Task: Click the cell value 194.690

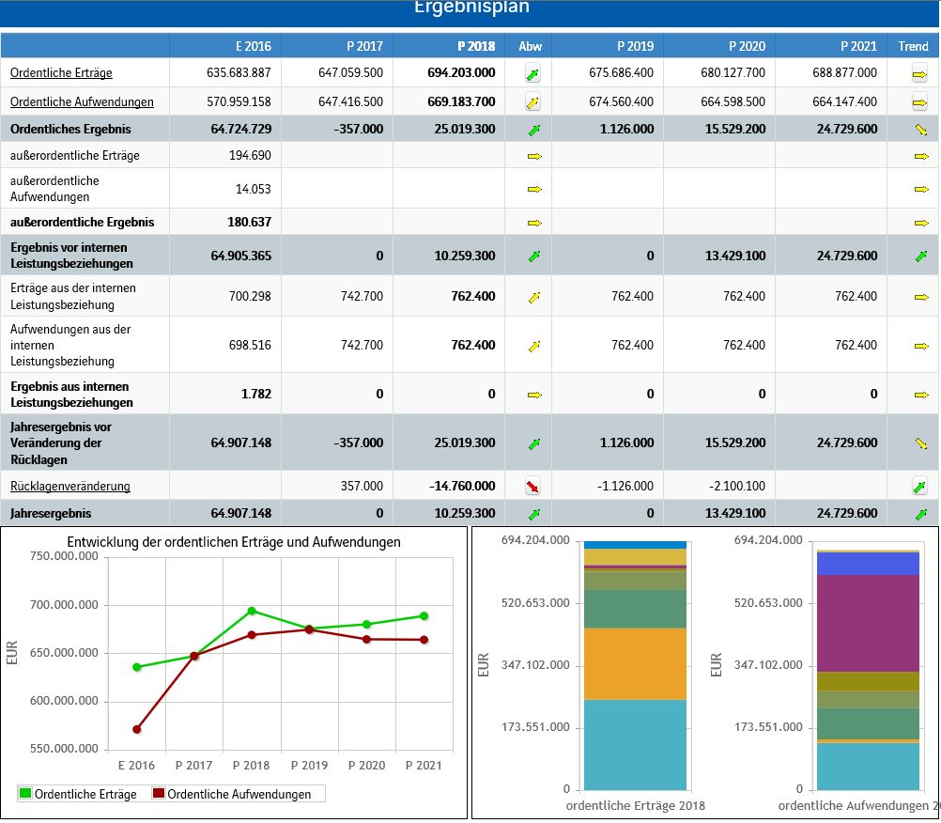Action: (x=250, y=155)
